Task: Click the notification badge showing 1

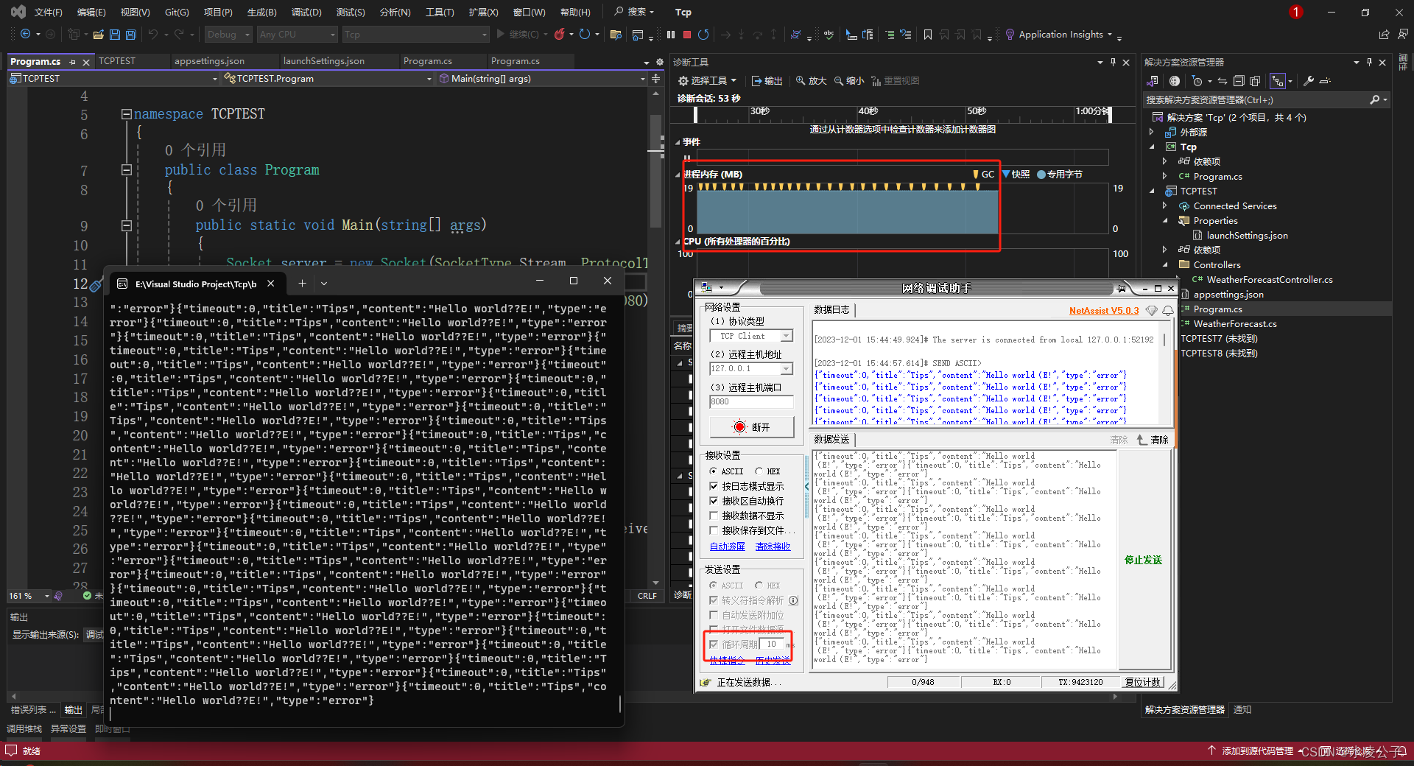Action: (x=1296, y=12)
